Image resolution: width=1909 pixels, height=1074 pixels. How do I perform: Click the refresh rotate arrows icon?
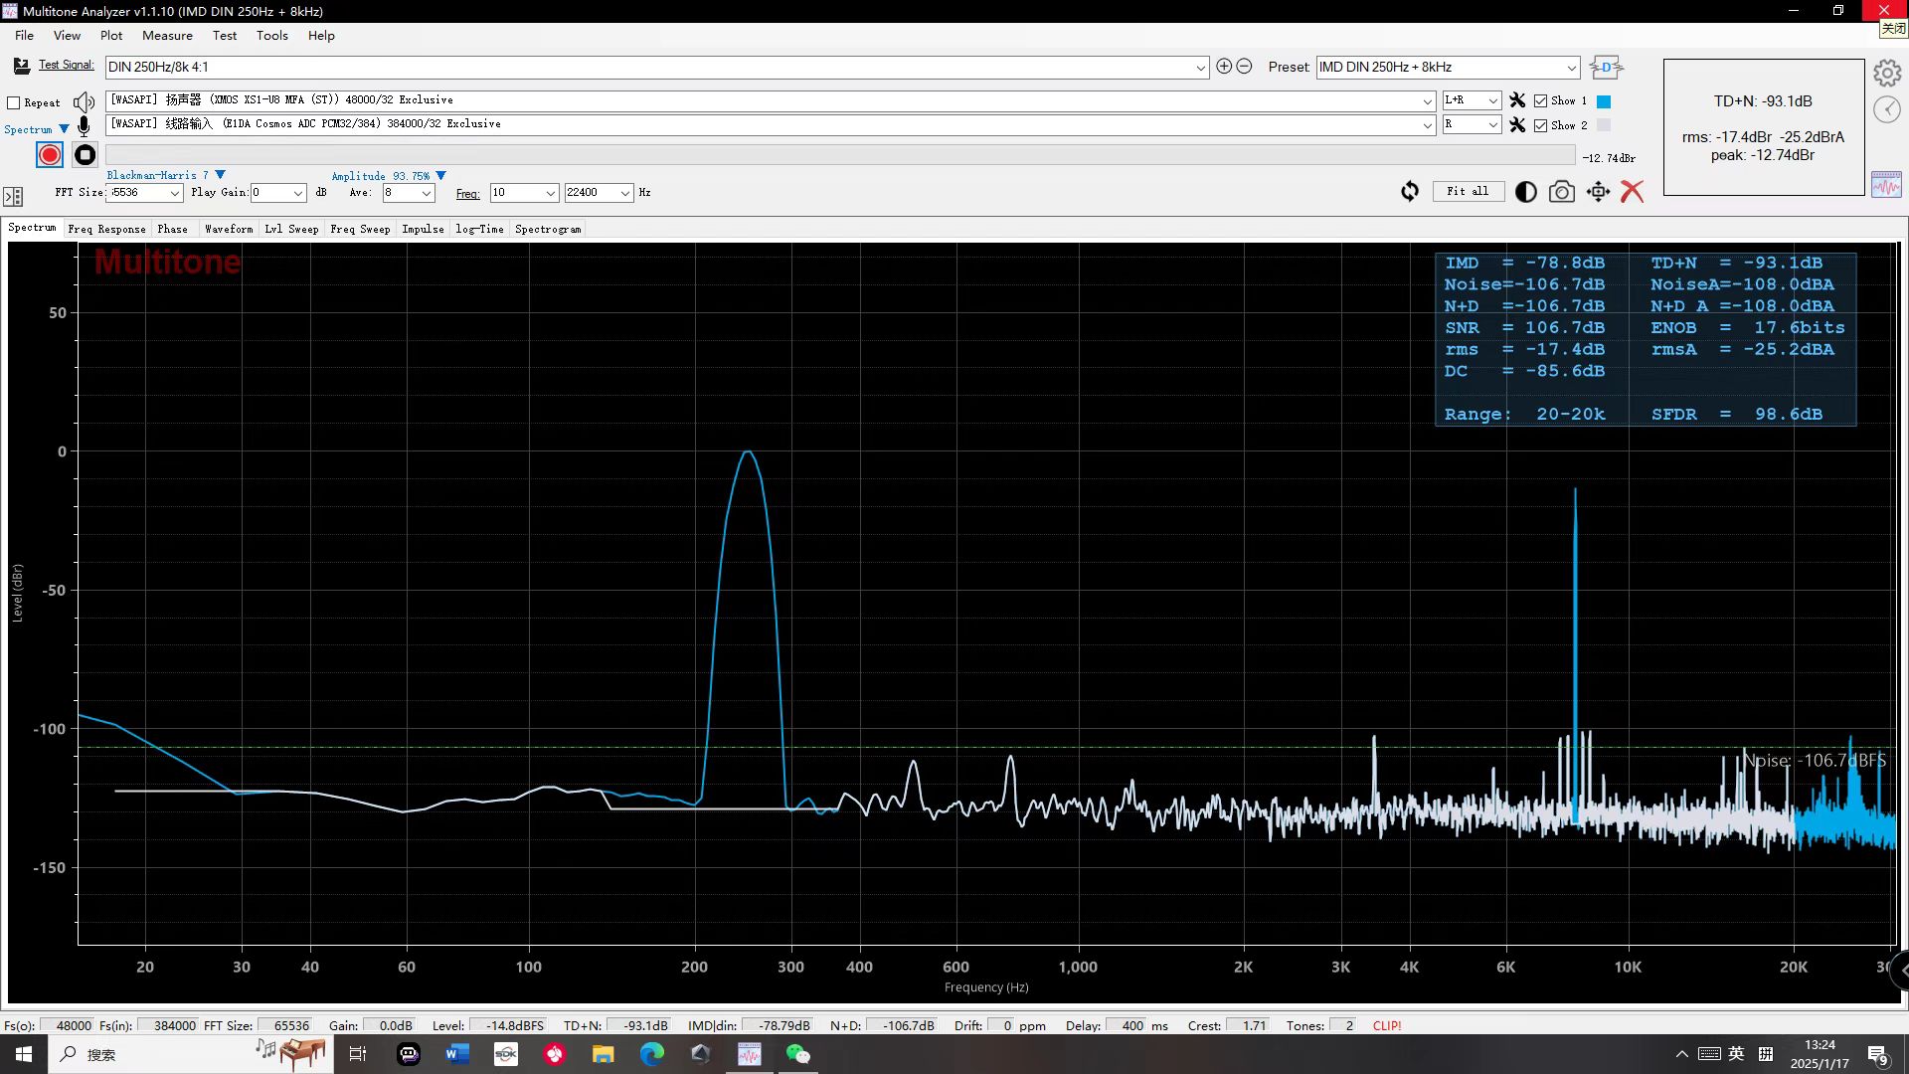coord(1410,192)
